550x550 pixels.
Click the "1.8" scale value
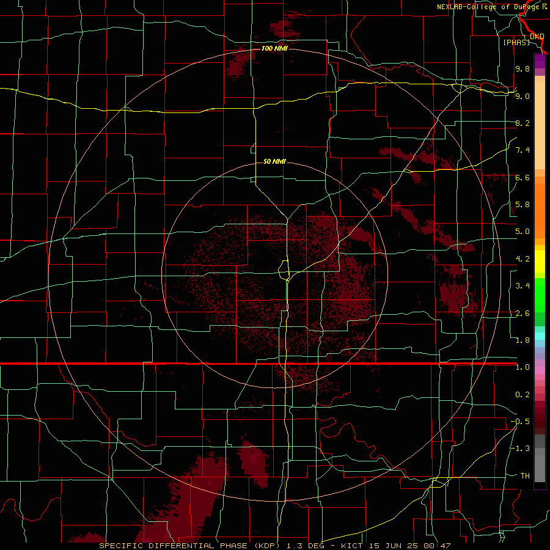tap(522, 340)
